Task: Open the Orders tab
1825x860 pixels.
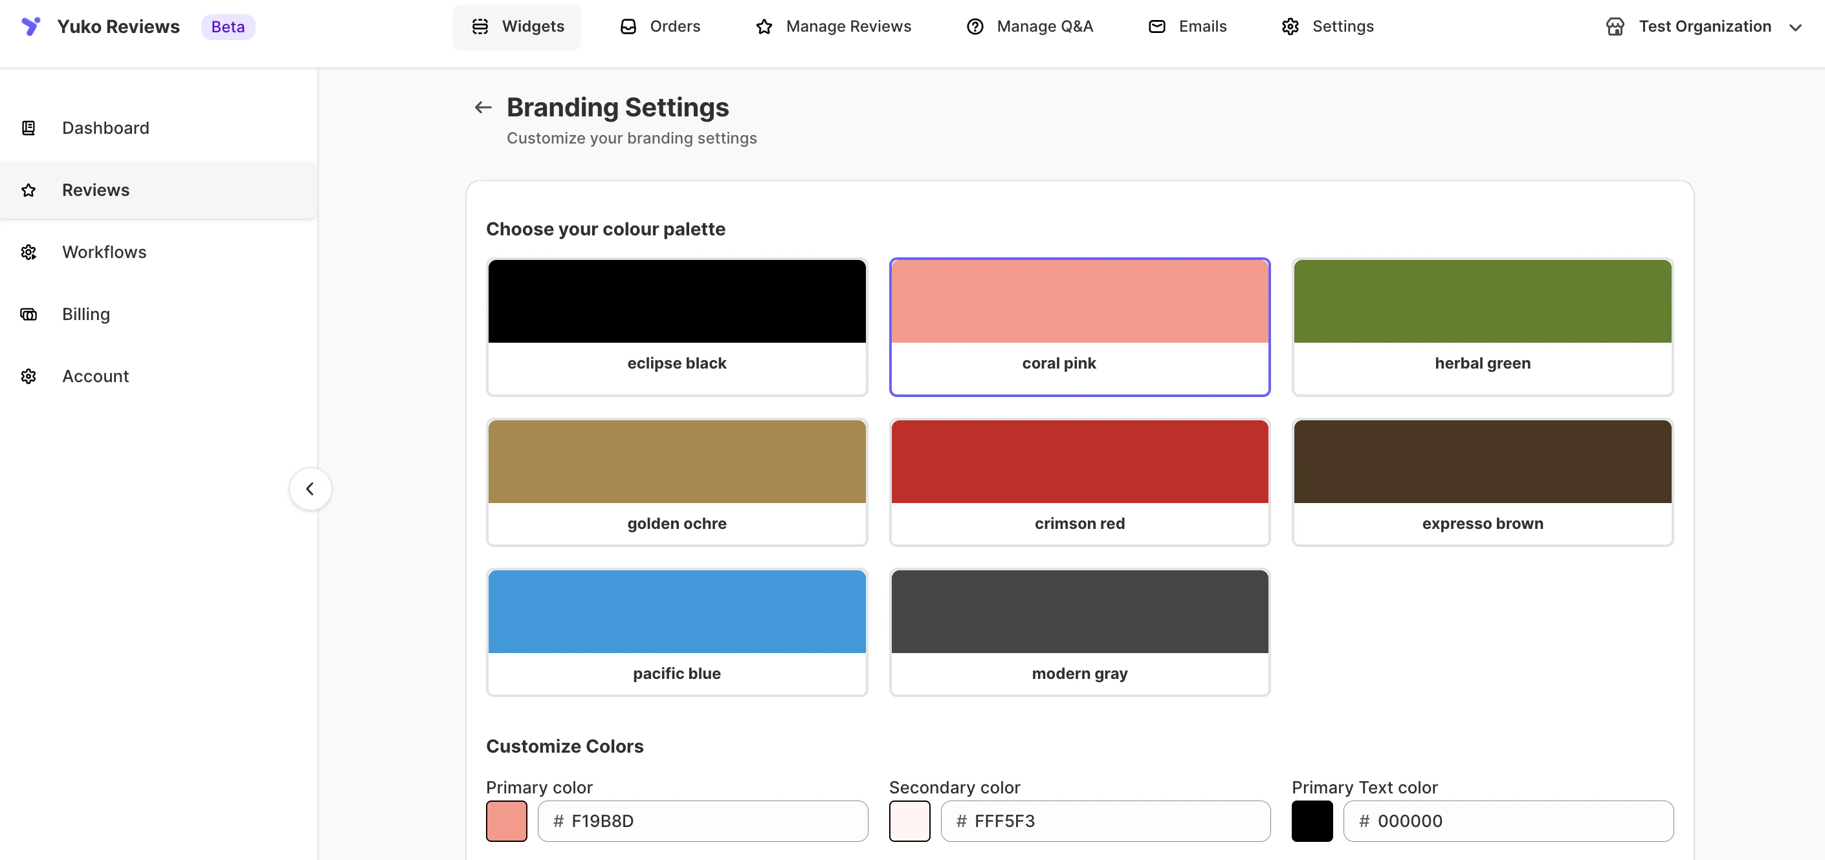Action: pos(660,27)
